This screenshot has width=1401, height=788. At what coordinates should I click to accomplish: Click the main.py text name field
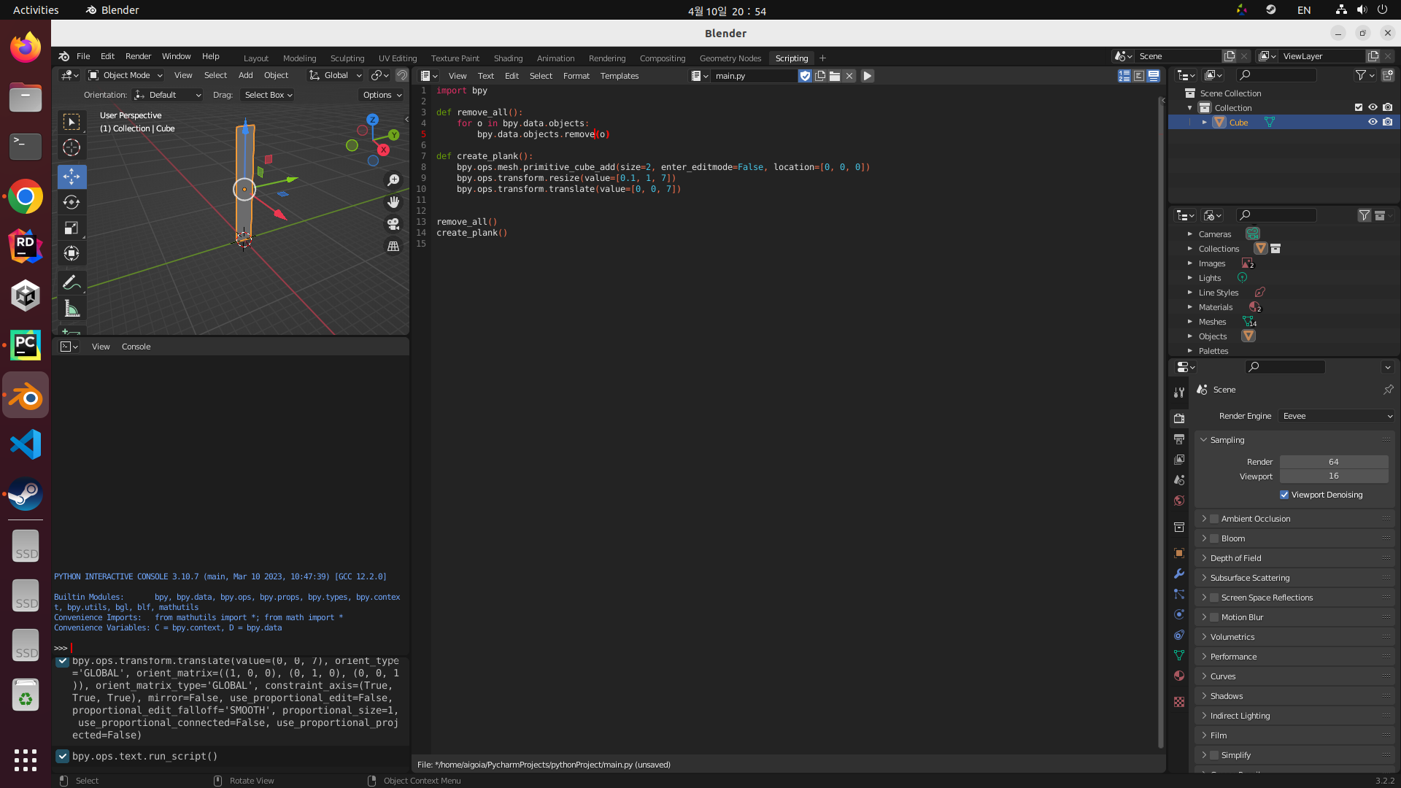click(755, 76)
